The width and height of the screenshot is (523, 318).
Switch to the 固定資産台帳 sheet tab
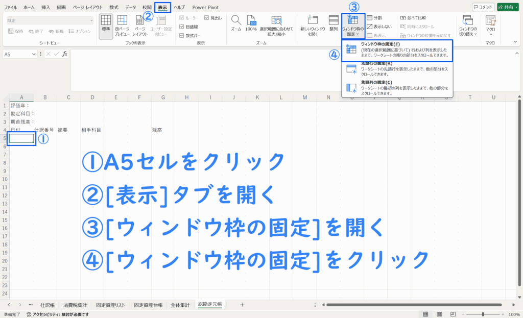pyautogui.click(x=149, y=305)
